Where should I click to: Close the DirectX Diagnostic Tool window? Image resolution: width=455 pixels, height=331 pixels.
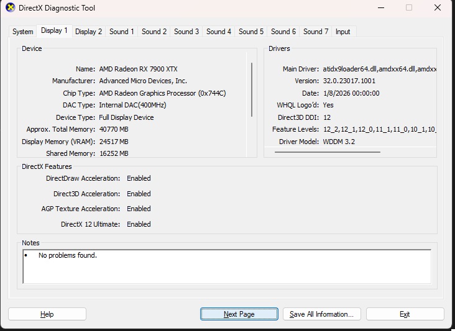tap(438, 8)
